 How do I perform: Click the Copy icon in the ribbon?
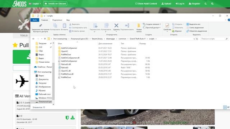[55, 25]
